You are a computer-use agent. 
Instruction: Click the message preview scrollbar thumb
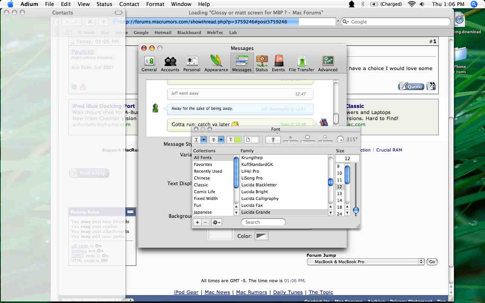click(336, 119)
